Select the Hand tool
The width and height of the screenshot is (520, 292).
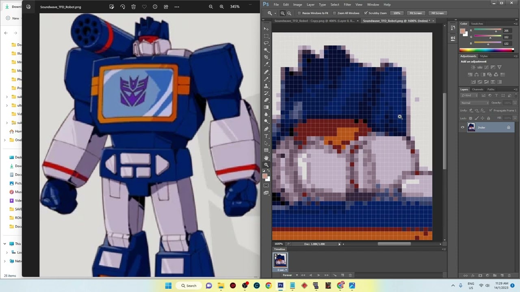266,157
